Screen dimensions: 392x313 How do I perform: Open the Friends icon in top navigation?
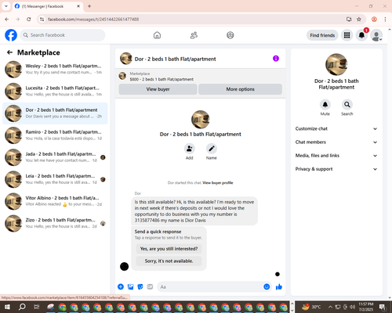pyautogui.click(x=194, y=35)
